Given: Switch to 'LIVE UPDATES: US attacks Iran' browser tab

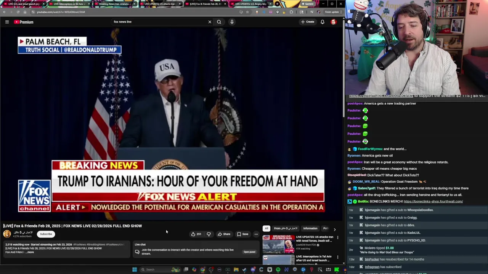Looking at the screenshot, I should (x=160, y=4).
